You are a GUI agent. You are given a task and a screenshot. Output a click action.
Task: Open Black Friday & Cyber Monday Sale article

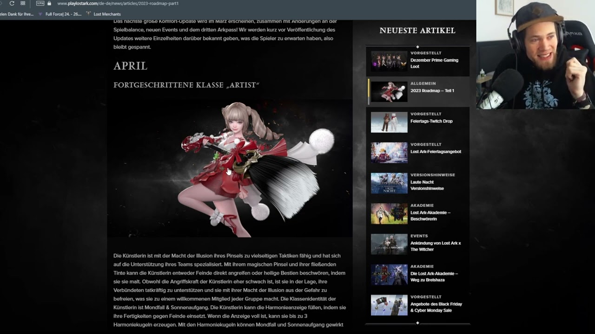(436, 307)
